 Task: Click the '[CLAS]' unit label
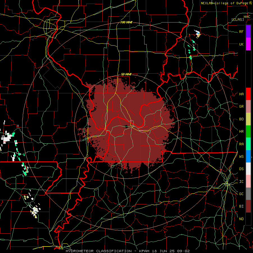(x=238, y=19)
